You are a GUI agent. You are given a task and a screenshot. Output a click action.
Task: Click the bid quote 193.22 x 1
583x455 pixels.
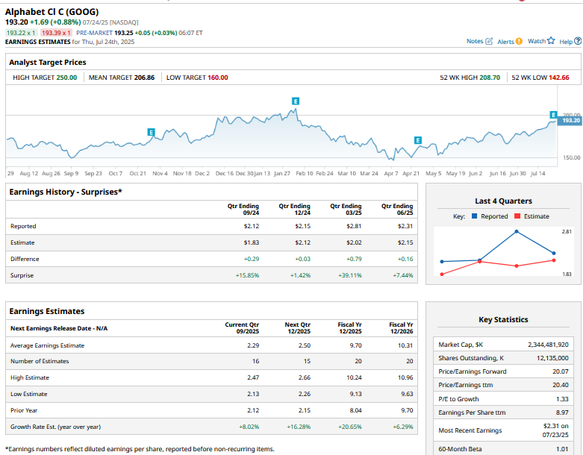(x=21, y=33)
